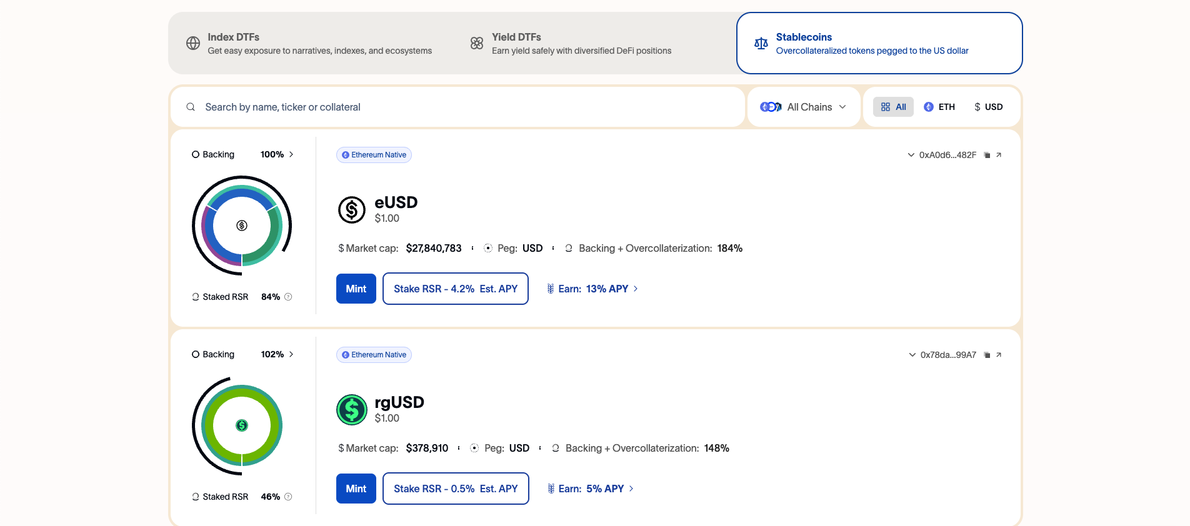Open Earn 5% APY link
Image resolution: width=1190 pixels, height=526 pixels.
[x=590, y=489]
